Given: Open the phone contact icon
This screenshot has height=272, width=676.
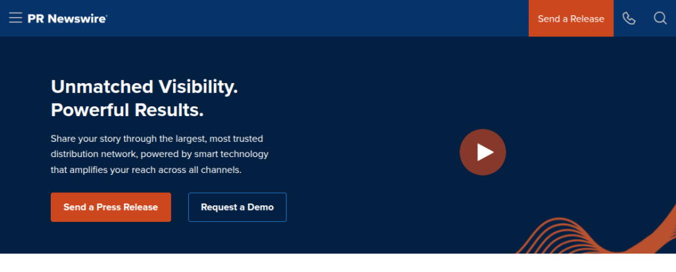Looking at the screenshot, I should [628, 18].
